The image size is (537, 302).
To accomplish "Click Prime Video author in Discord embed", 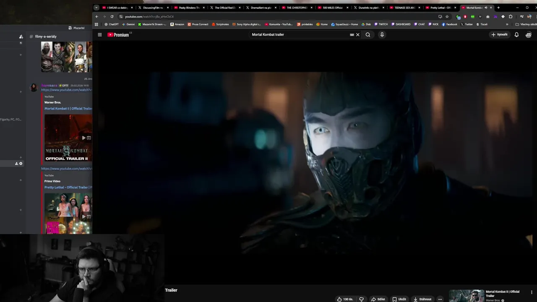I will 52,181.
